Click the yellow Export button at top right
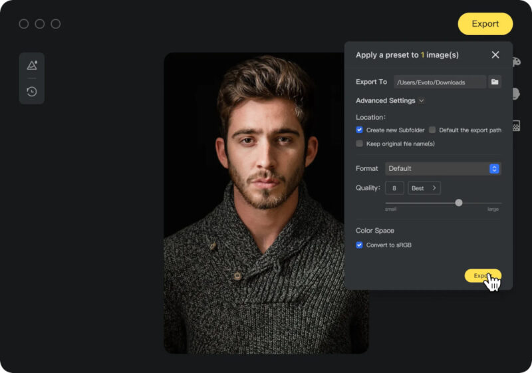 [x=485, y=24]
